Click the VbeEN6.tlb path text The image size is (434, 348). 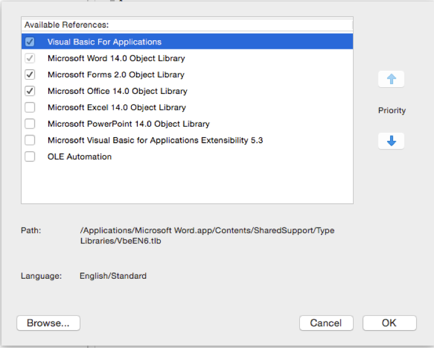click(207, 236)
